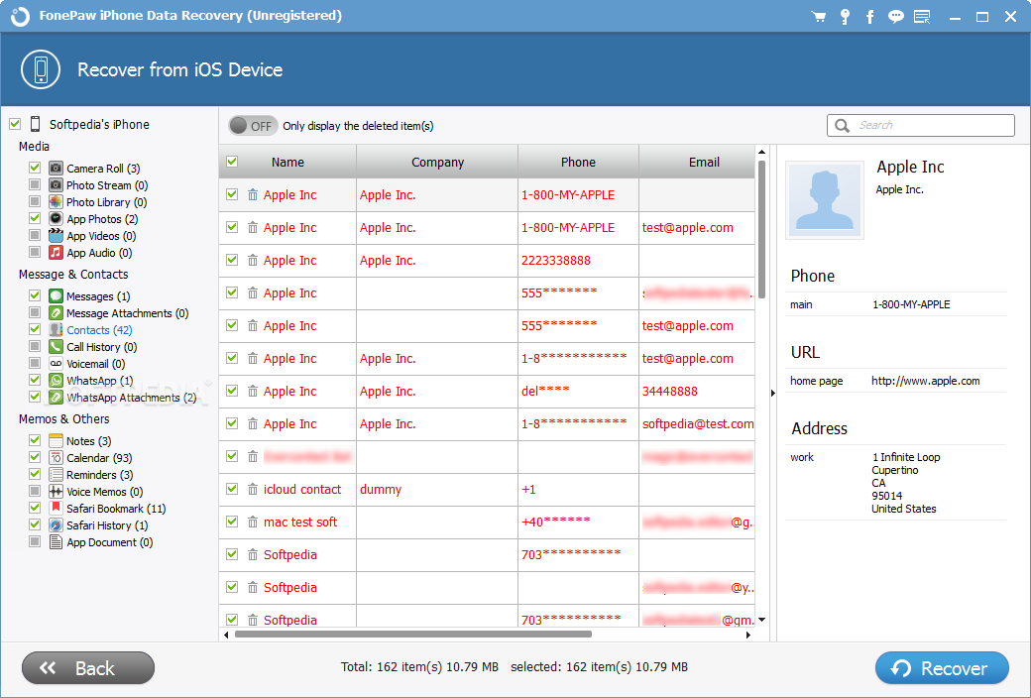Click the contact avatar thumbnail
This screenshot has height=698, width=1031.
click(825, 200)
